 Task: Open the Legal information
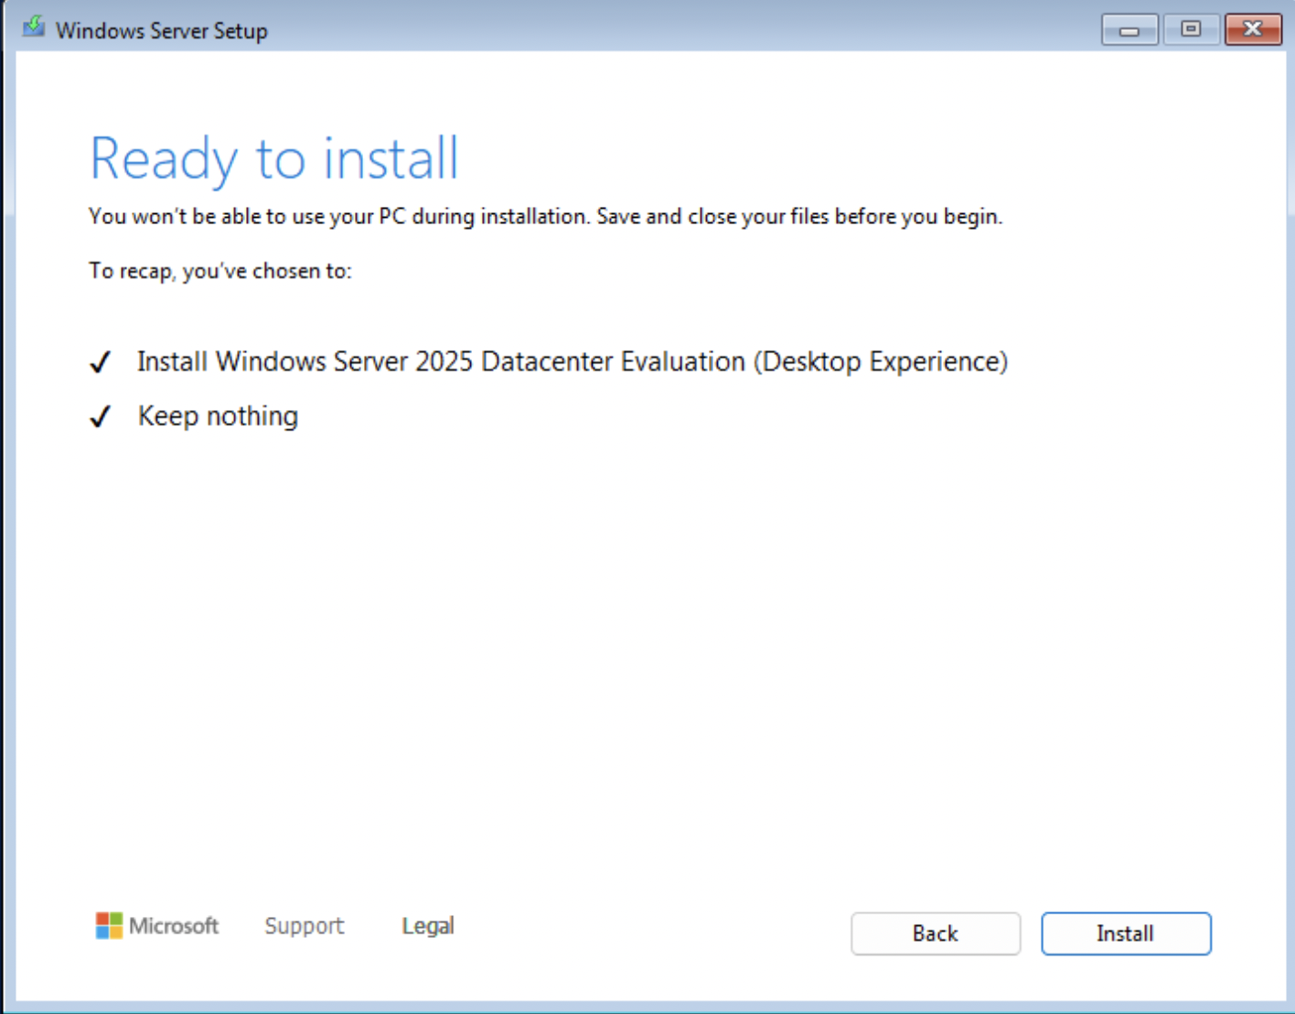(x=427, y=925)
